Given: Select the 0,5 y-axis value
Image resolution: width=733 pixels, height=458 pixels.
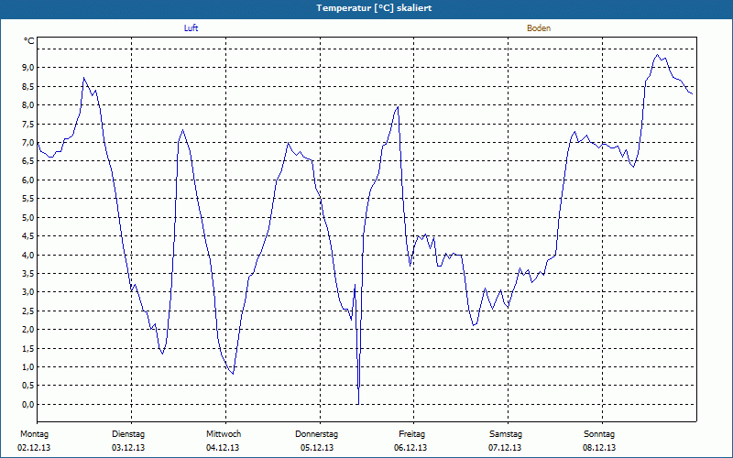Looking at the screenshot, I should click(28, 386).
